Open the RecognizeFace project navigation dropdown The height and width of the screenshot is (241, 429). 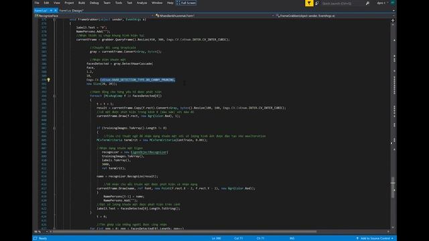point(93,16)
